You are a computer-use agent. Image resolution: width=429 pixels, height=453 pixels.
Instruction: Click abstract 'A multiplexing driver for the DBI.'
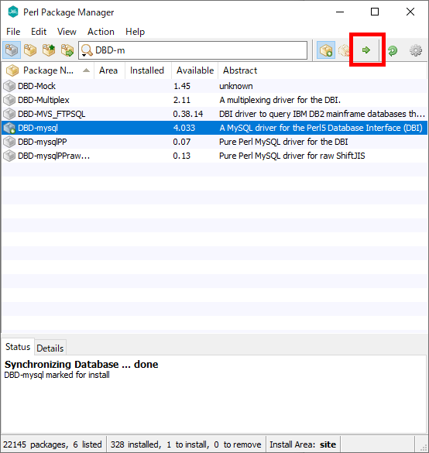tap(280, 100)
